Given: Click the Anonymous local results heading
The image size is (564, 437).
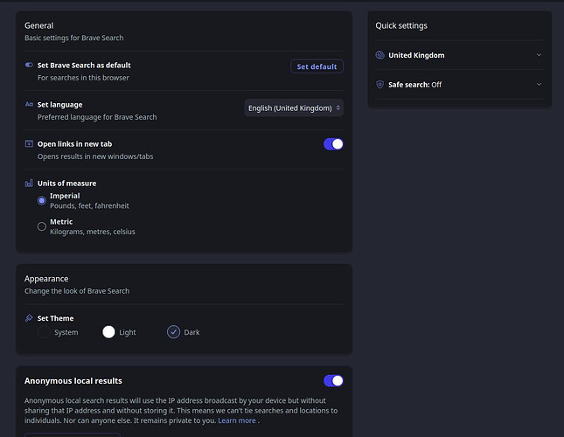Looking at the screenshot, I should pyautogui.click(x=73, y=381).
